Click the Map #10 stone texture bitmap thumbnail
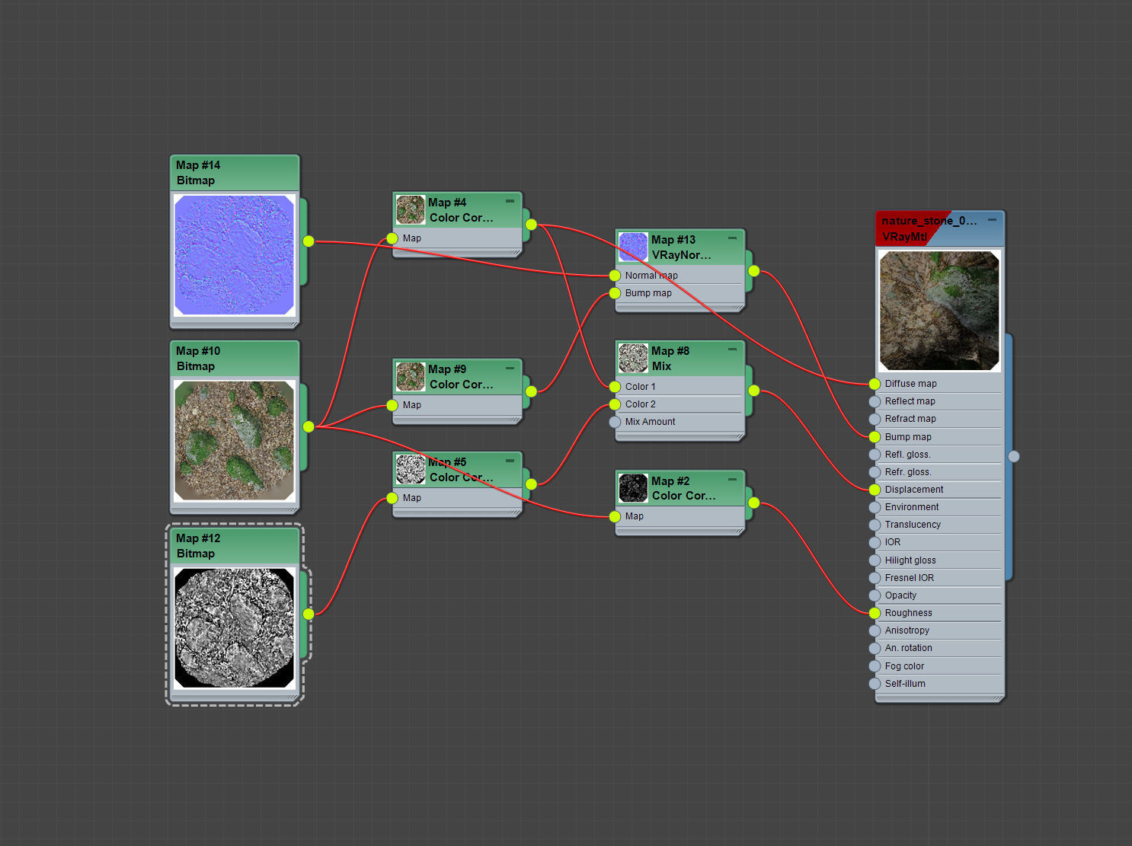 [235, 441]
